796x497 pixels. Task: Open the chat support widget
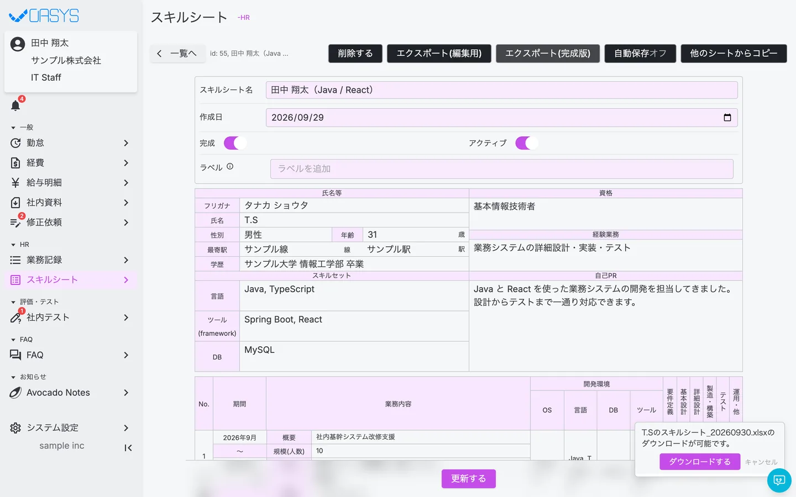[x=779, y=480]
